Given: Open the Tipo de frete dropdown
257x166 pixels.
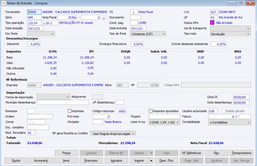Looking at the screenshot, I should click(148, 34).
